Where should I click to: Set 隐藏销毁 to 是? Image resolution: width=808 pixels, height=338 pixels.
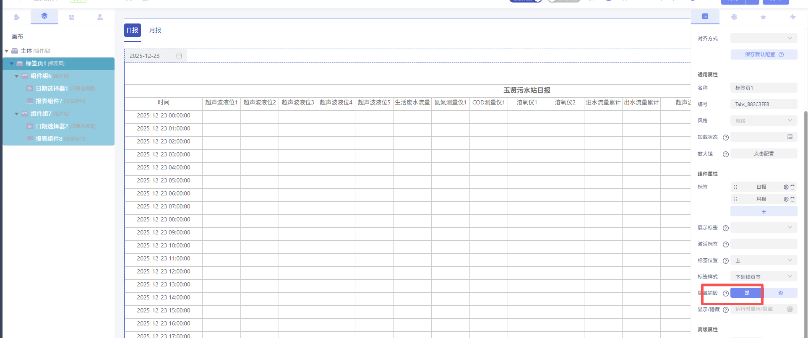(x=747, y=293)
